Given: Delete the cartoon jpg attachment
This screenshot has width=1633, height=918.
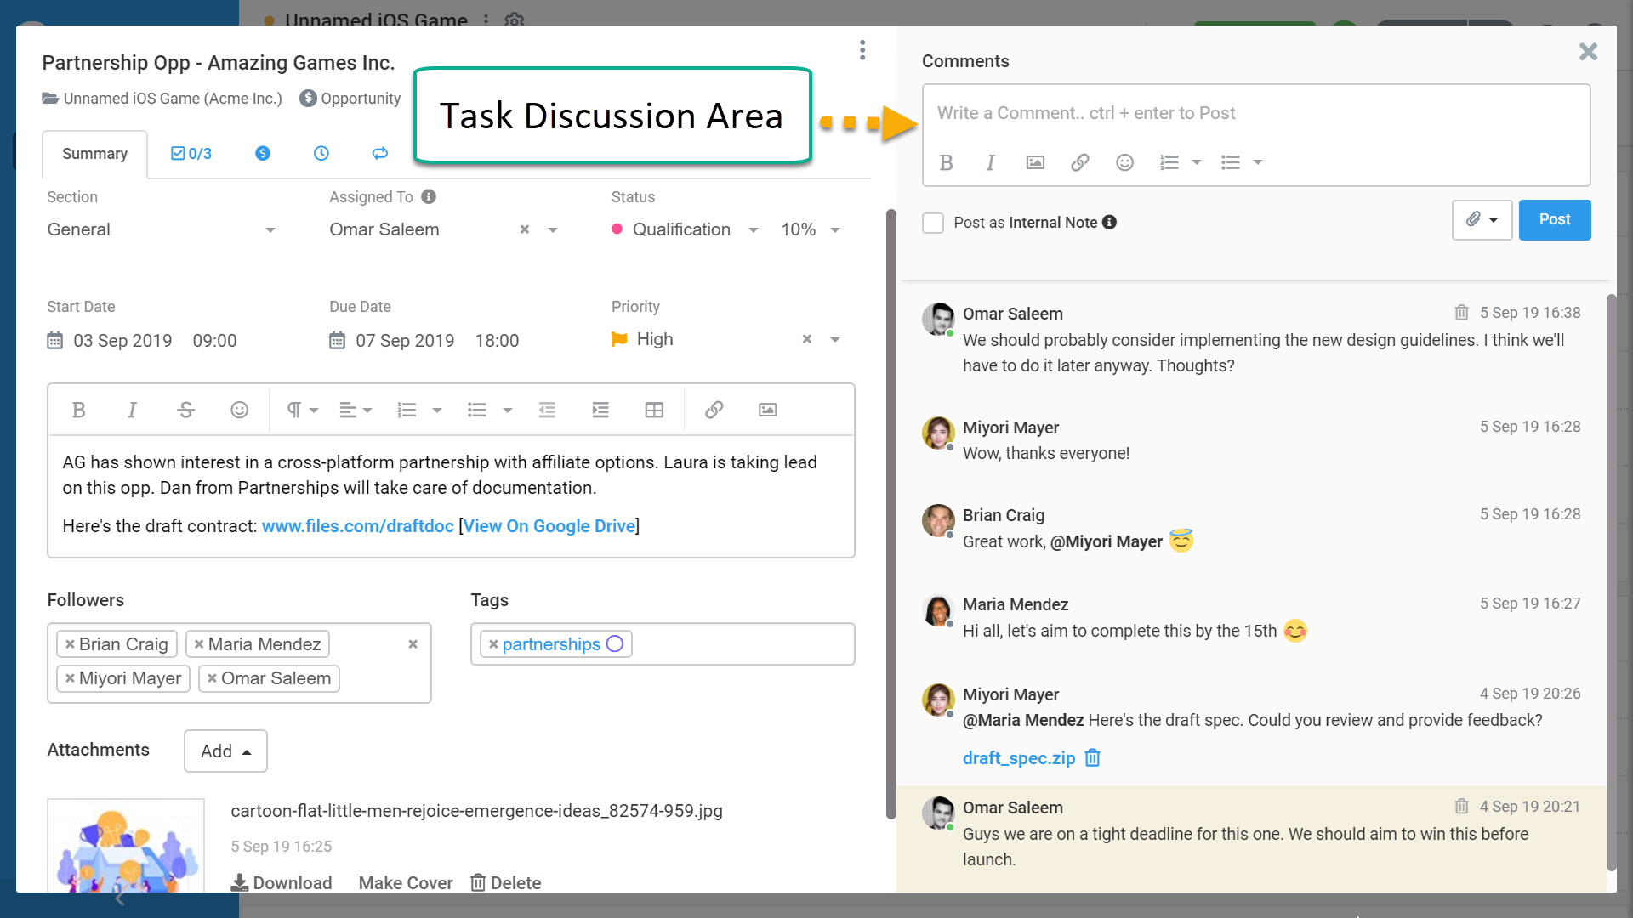Looking at the screenshot, I should (x=505, y=882).
